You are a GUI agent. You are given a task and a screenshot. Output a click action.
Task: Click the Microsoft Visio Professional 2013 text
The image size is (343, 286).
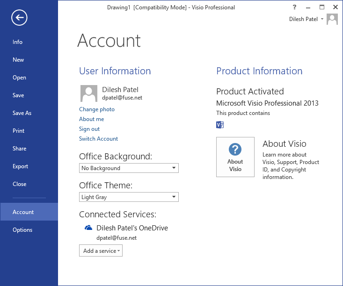point(267,103)
